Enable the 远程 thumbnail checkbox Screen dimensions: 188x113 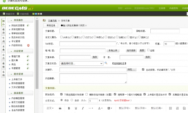click(148, 50)
